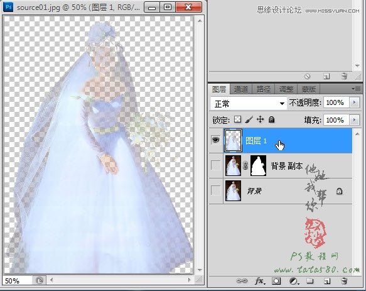Click canvas horizontal scrollbar left arrow
This screenshot has width=366, height=291.
coord(51,280)
